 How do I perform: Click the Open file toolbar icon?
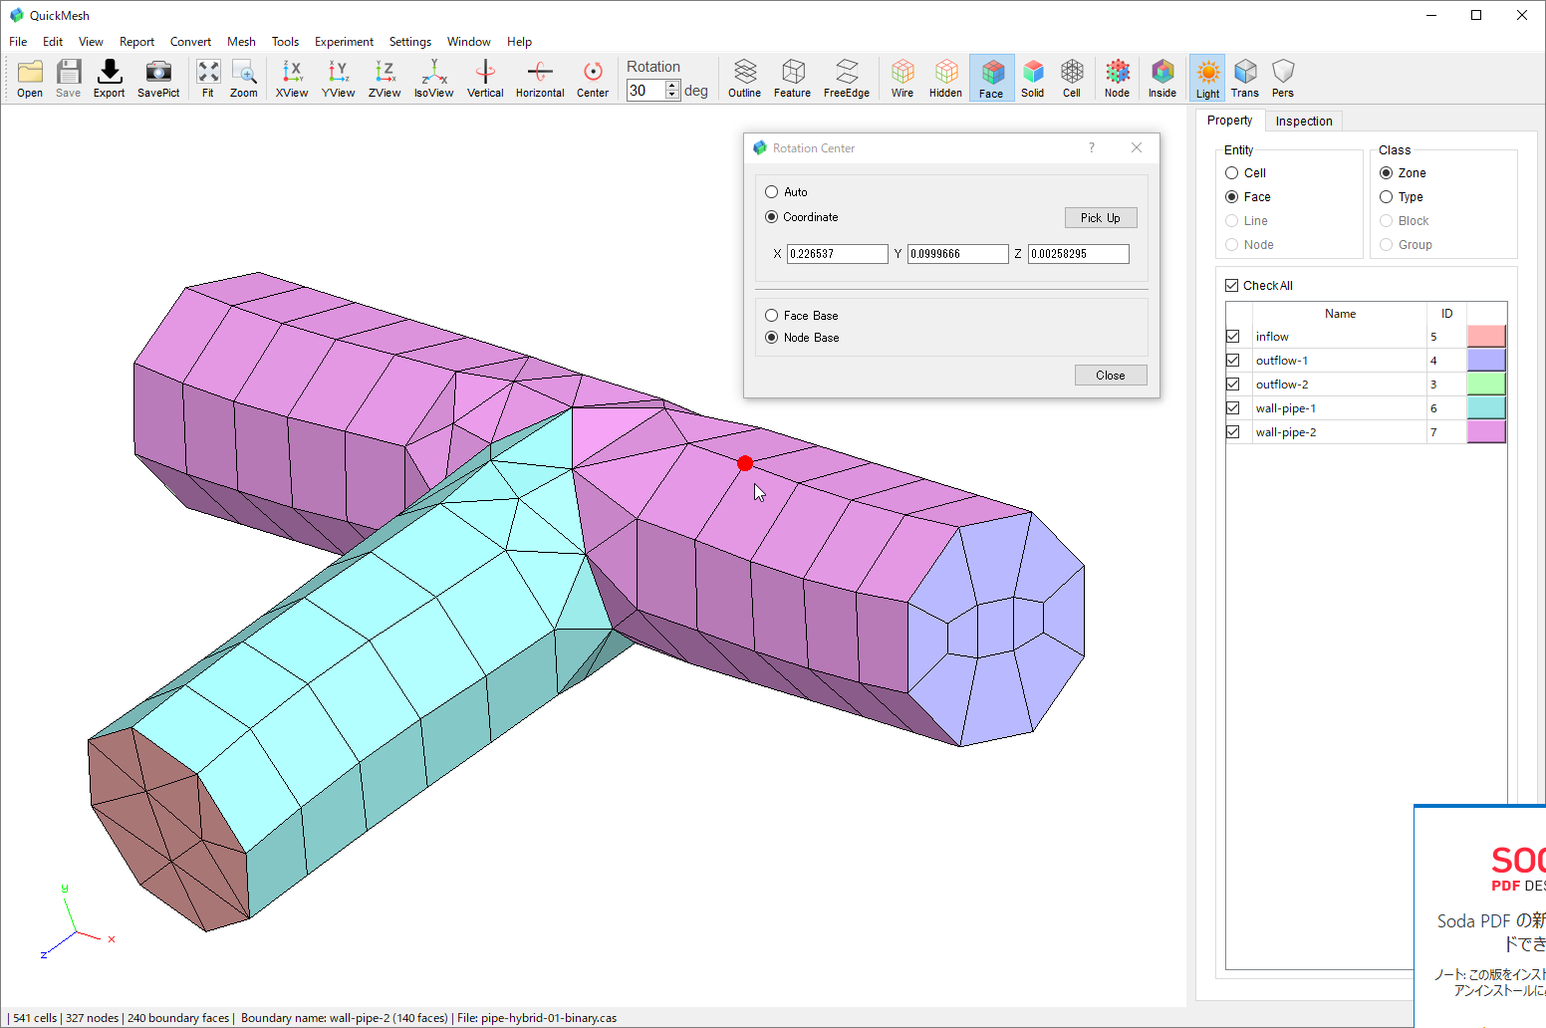click(30, 78)
